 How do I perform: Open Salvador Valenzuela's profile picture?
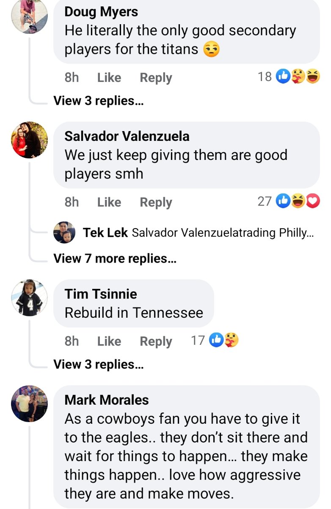click(29, 140)
